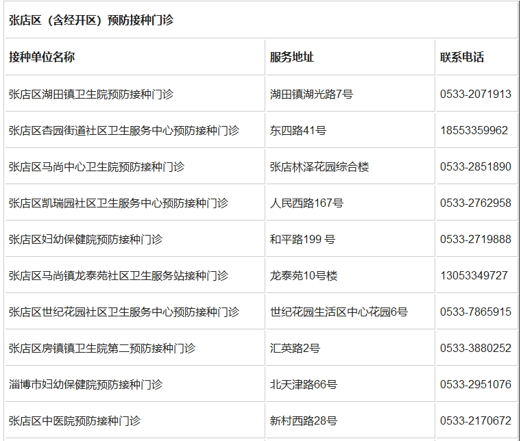Click the address 张店林泽花园综合楼
Screen dimensions: 521x441
pos(319,166)
